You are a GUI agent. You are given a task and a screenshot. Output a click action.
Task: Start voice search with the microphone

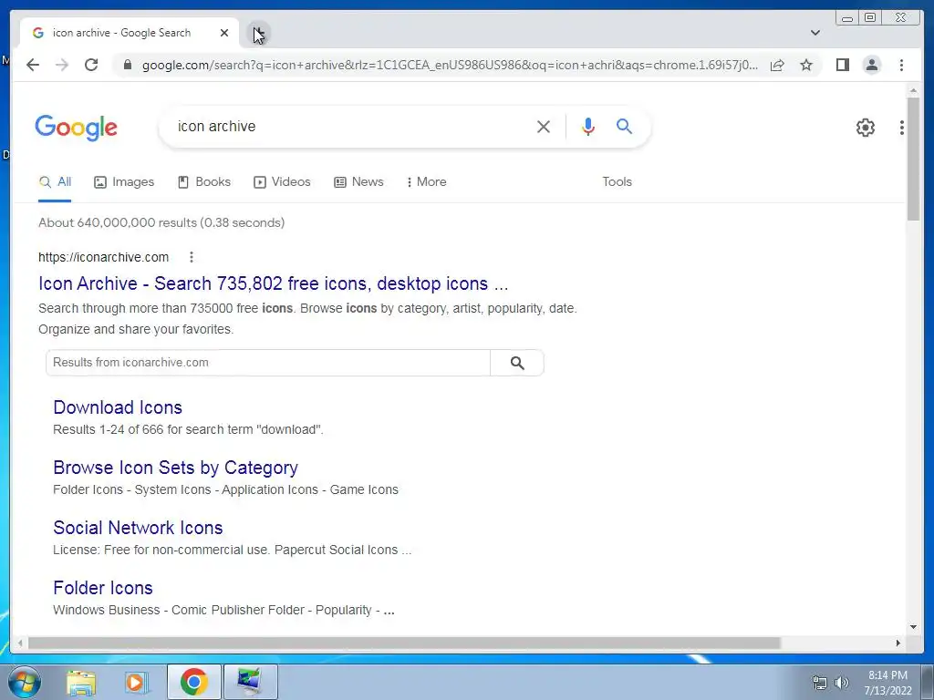tap(588, 126)
